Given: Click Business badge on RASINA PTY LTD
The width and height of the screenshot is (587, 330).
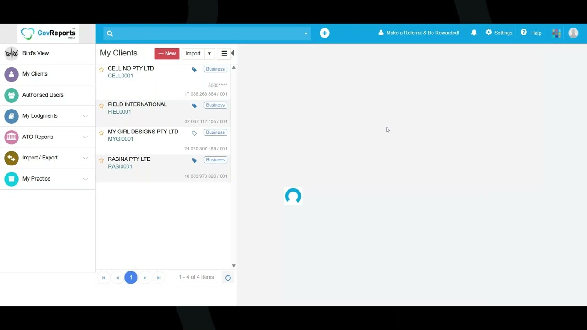Looking at the screenshot, I should [x=215, y=160].
